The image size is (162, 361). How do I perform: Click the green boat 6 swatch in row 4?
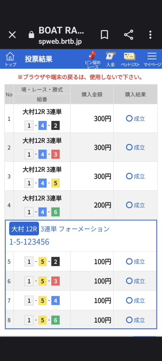(x=55, y=212)
